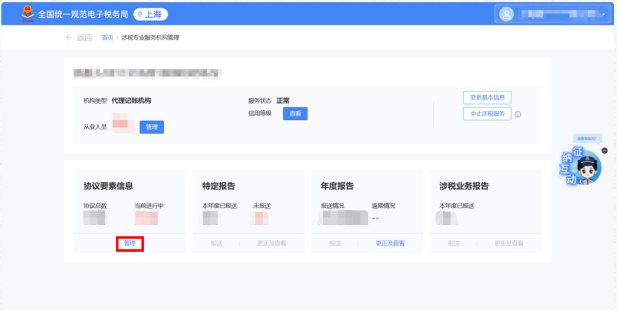The width and height of the screenshot is (617, 310).
Task: Click 更正及查看 under 涉税业务报告 card
Action: (509, 244)
